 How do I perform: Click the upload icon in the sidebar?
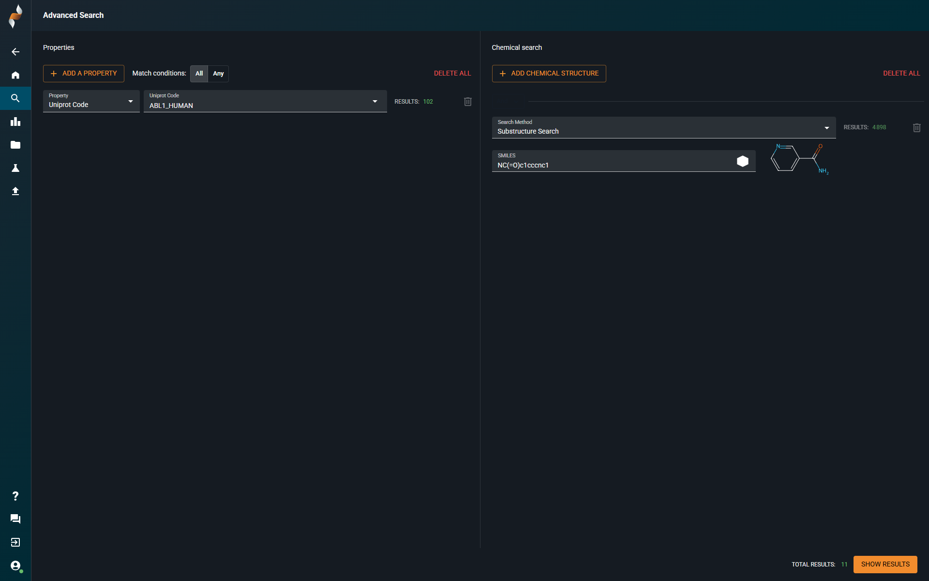pyautogui.click(x=15, y=191)
